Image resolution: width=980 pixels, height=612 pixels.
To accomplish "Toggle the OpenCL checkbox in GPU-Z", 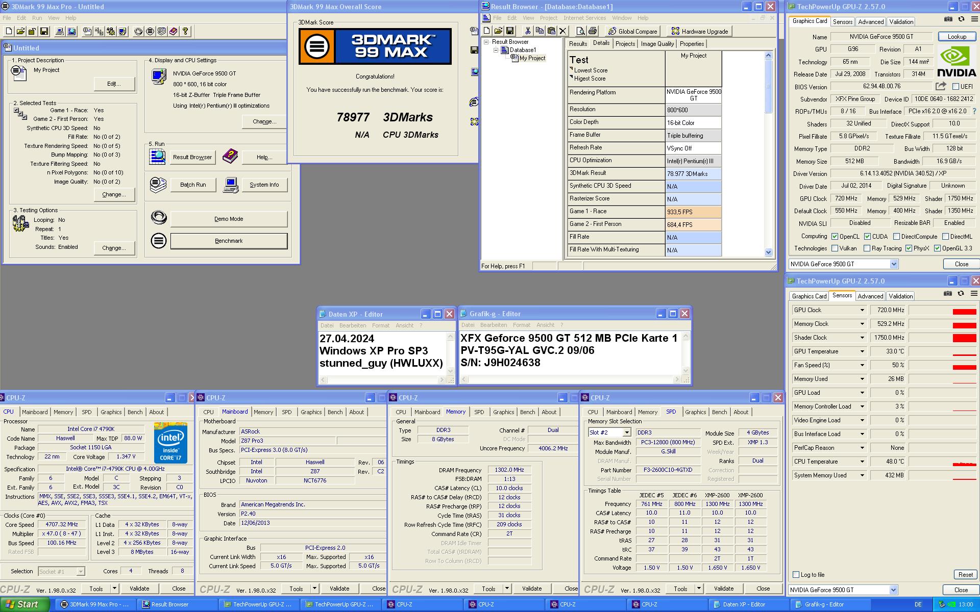I will tap(835, 237).
